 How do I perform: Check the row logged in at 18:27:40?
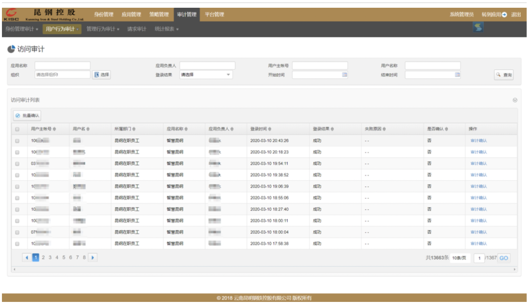pyautogui.click(x=17, y=209)
